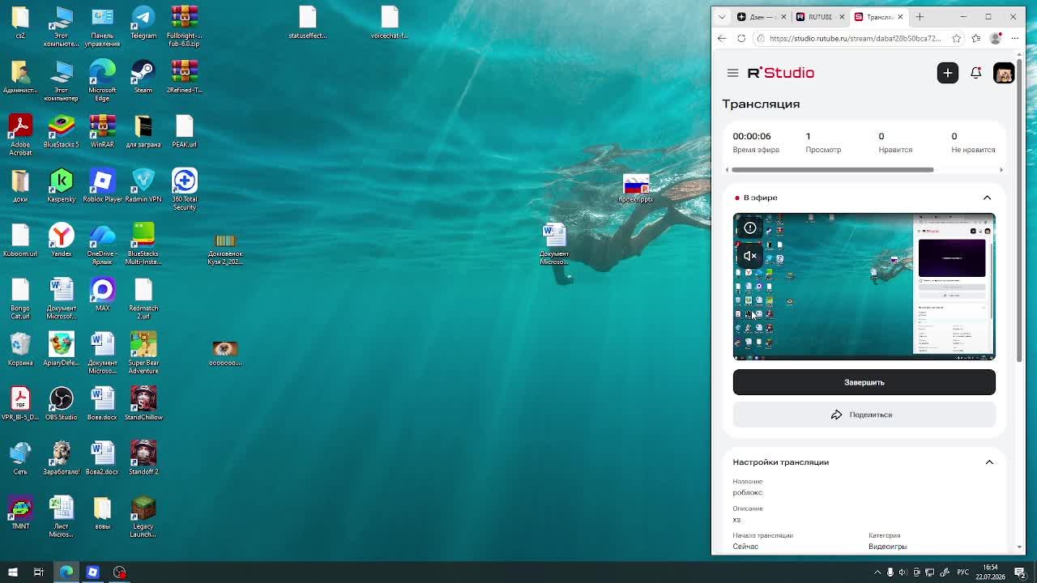Select the MAX messenger desktop icon
Image resolution: width=1037 pixels, height=583 pixels.
102,295
